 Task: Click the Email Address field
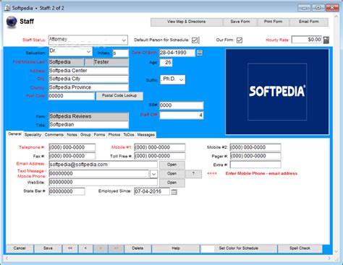(x=103, y=165)
